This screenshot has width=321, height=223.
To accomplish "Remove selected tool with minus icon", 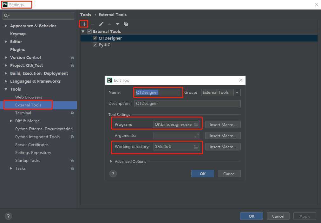I will [93, 24].
